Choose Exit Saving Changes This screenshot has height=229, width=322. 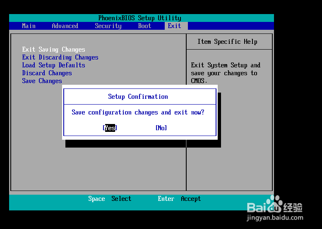(x=54, y=50)
